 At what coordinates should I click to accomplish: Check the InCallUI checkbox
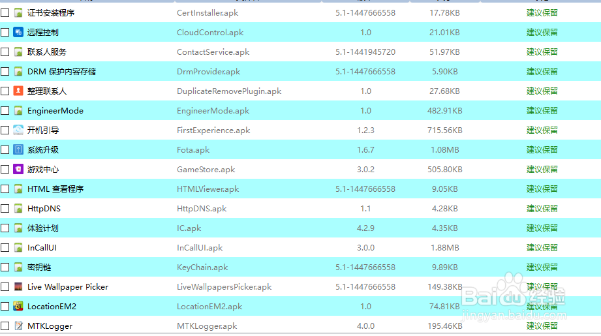pyautogui.click(x=5, y=247)
